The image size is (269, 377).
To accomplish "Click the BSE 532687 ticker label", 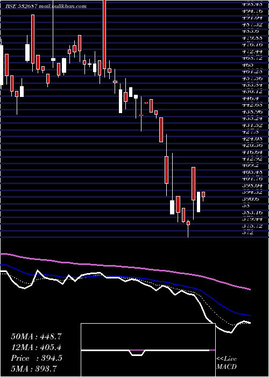I will [x=21, y=6].
